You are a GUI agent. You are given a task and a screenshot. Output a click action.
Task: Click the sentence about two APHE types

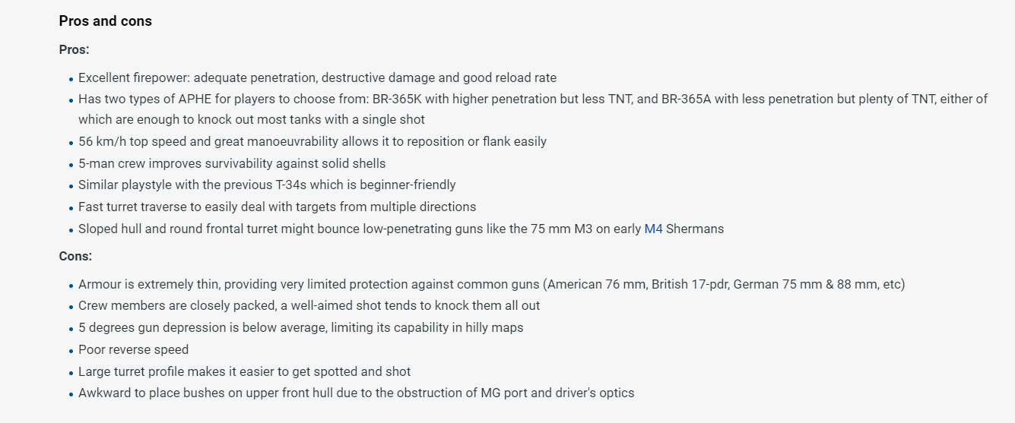click(532, 99)
